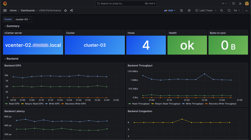Click the Backend Latency panel title

[15, 111]
